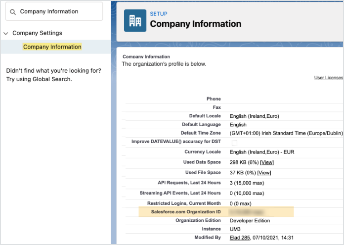Click the UM3 instance value
Viewport: 344px width, 245px height.
(235, 229)
